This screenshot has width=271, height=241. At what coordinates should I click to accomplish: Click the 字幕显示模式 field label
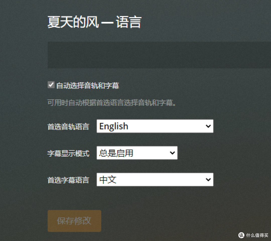(68, 153)
